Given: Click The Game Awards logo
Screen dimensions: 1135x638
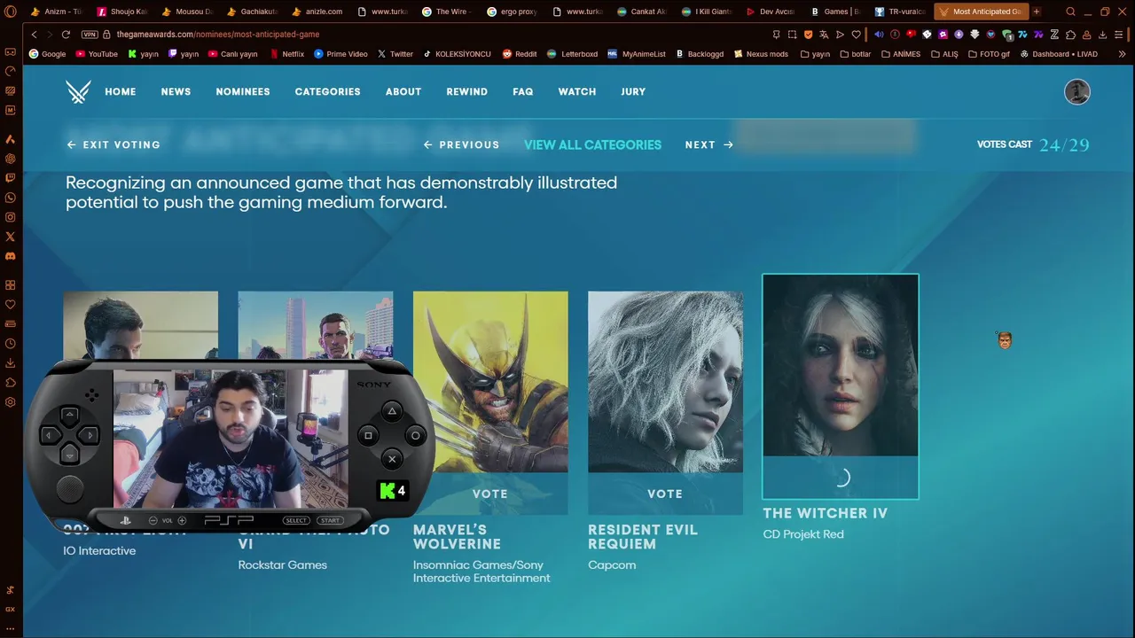Looking at the screenshot, I should click(78, 92).
